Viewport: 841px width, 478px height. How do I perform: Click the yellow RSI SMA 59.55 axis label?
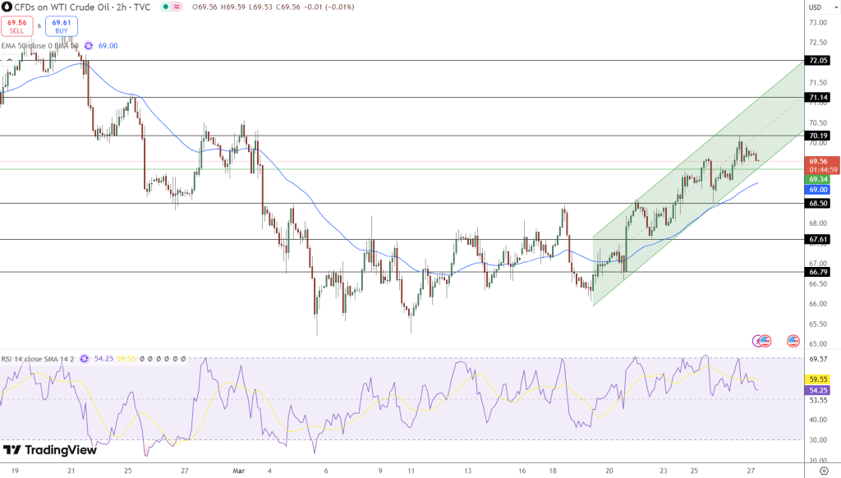pyautogui.click(x=818, y=379)
